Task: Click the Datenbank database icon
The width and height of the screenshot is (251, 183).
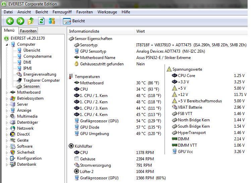Action: click(13, 164)
